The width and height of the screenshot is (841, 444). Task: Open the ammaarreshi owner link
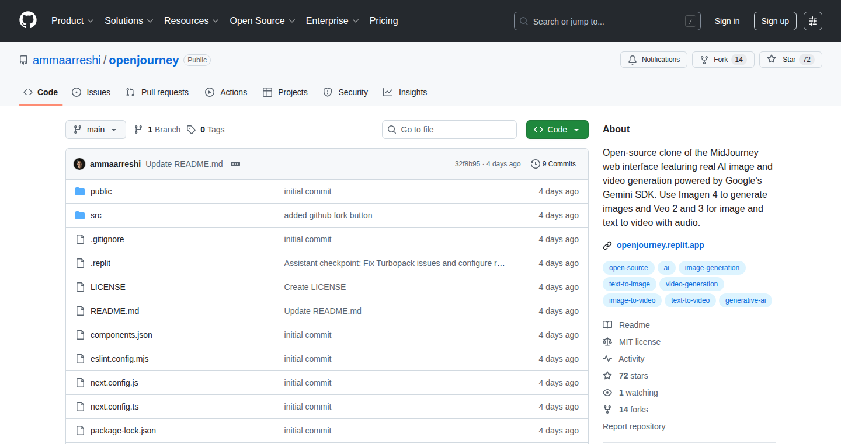tap(67, 60)
